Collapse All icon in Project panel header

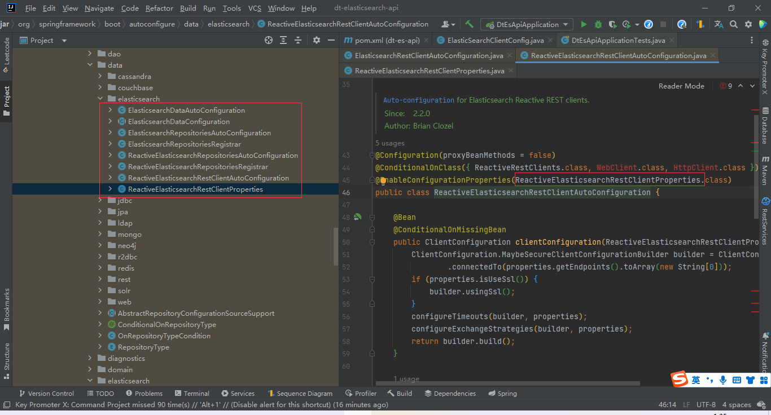point(298,40)
